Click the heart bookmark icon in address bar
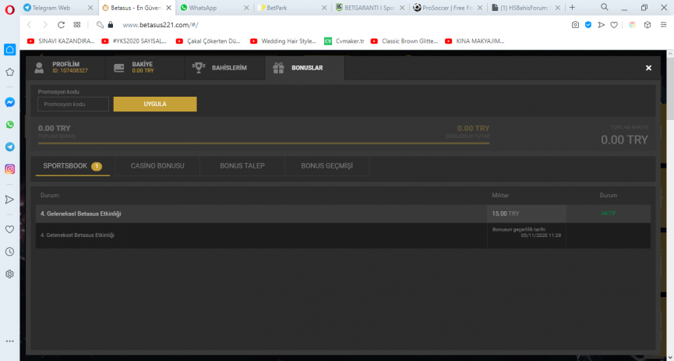 (x=614, y=25)
